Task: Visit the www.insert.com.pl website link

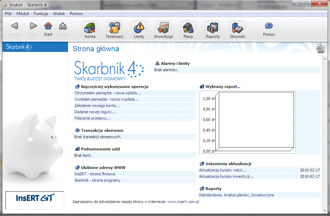Action: 183,202
